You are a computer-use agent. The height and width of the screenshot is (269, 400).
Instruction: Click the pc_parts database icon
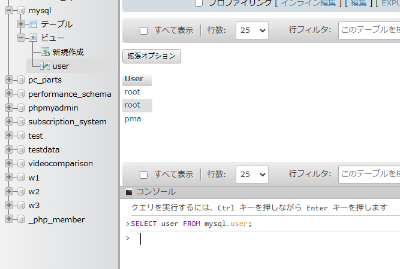click(x=21, y=80)
